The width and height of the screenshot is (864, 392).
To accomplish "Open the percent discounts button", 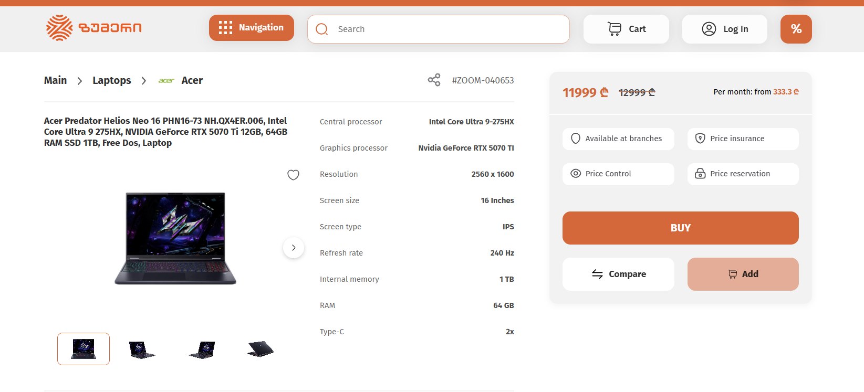I will 796,29.
